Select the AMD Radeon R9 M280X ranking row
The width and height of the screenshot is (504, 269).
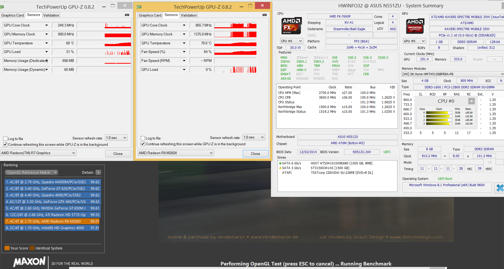[x=52, y=221]
